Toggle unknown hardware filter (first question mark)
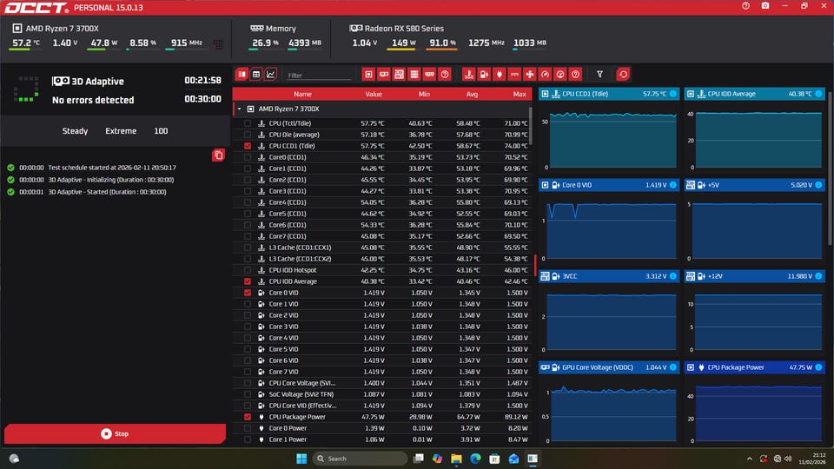 [445, 75]
